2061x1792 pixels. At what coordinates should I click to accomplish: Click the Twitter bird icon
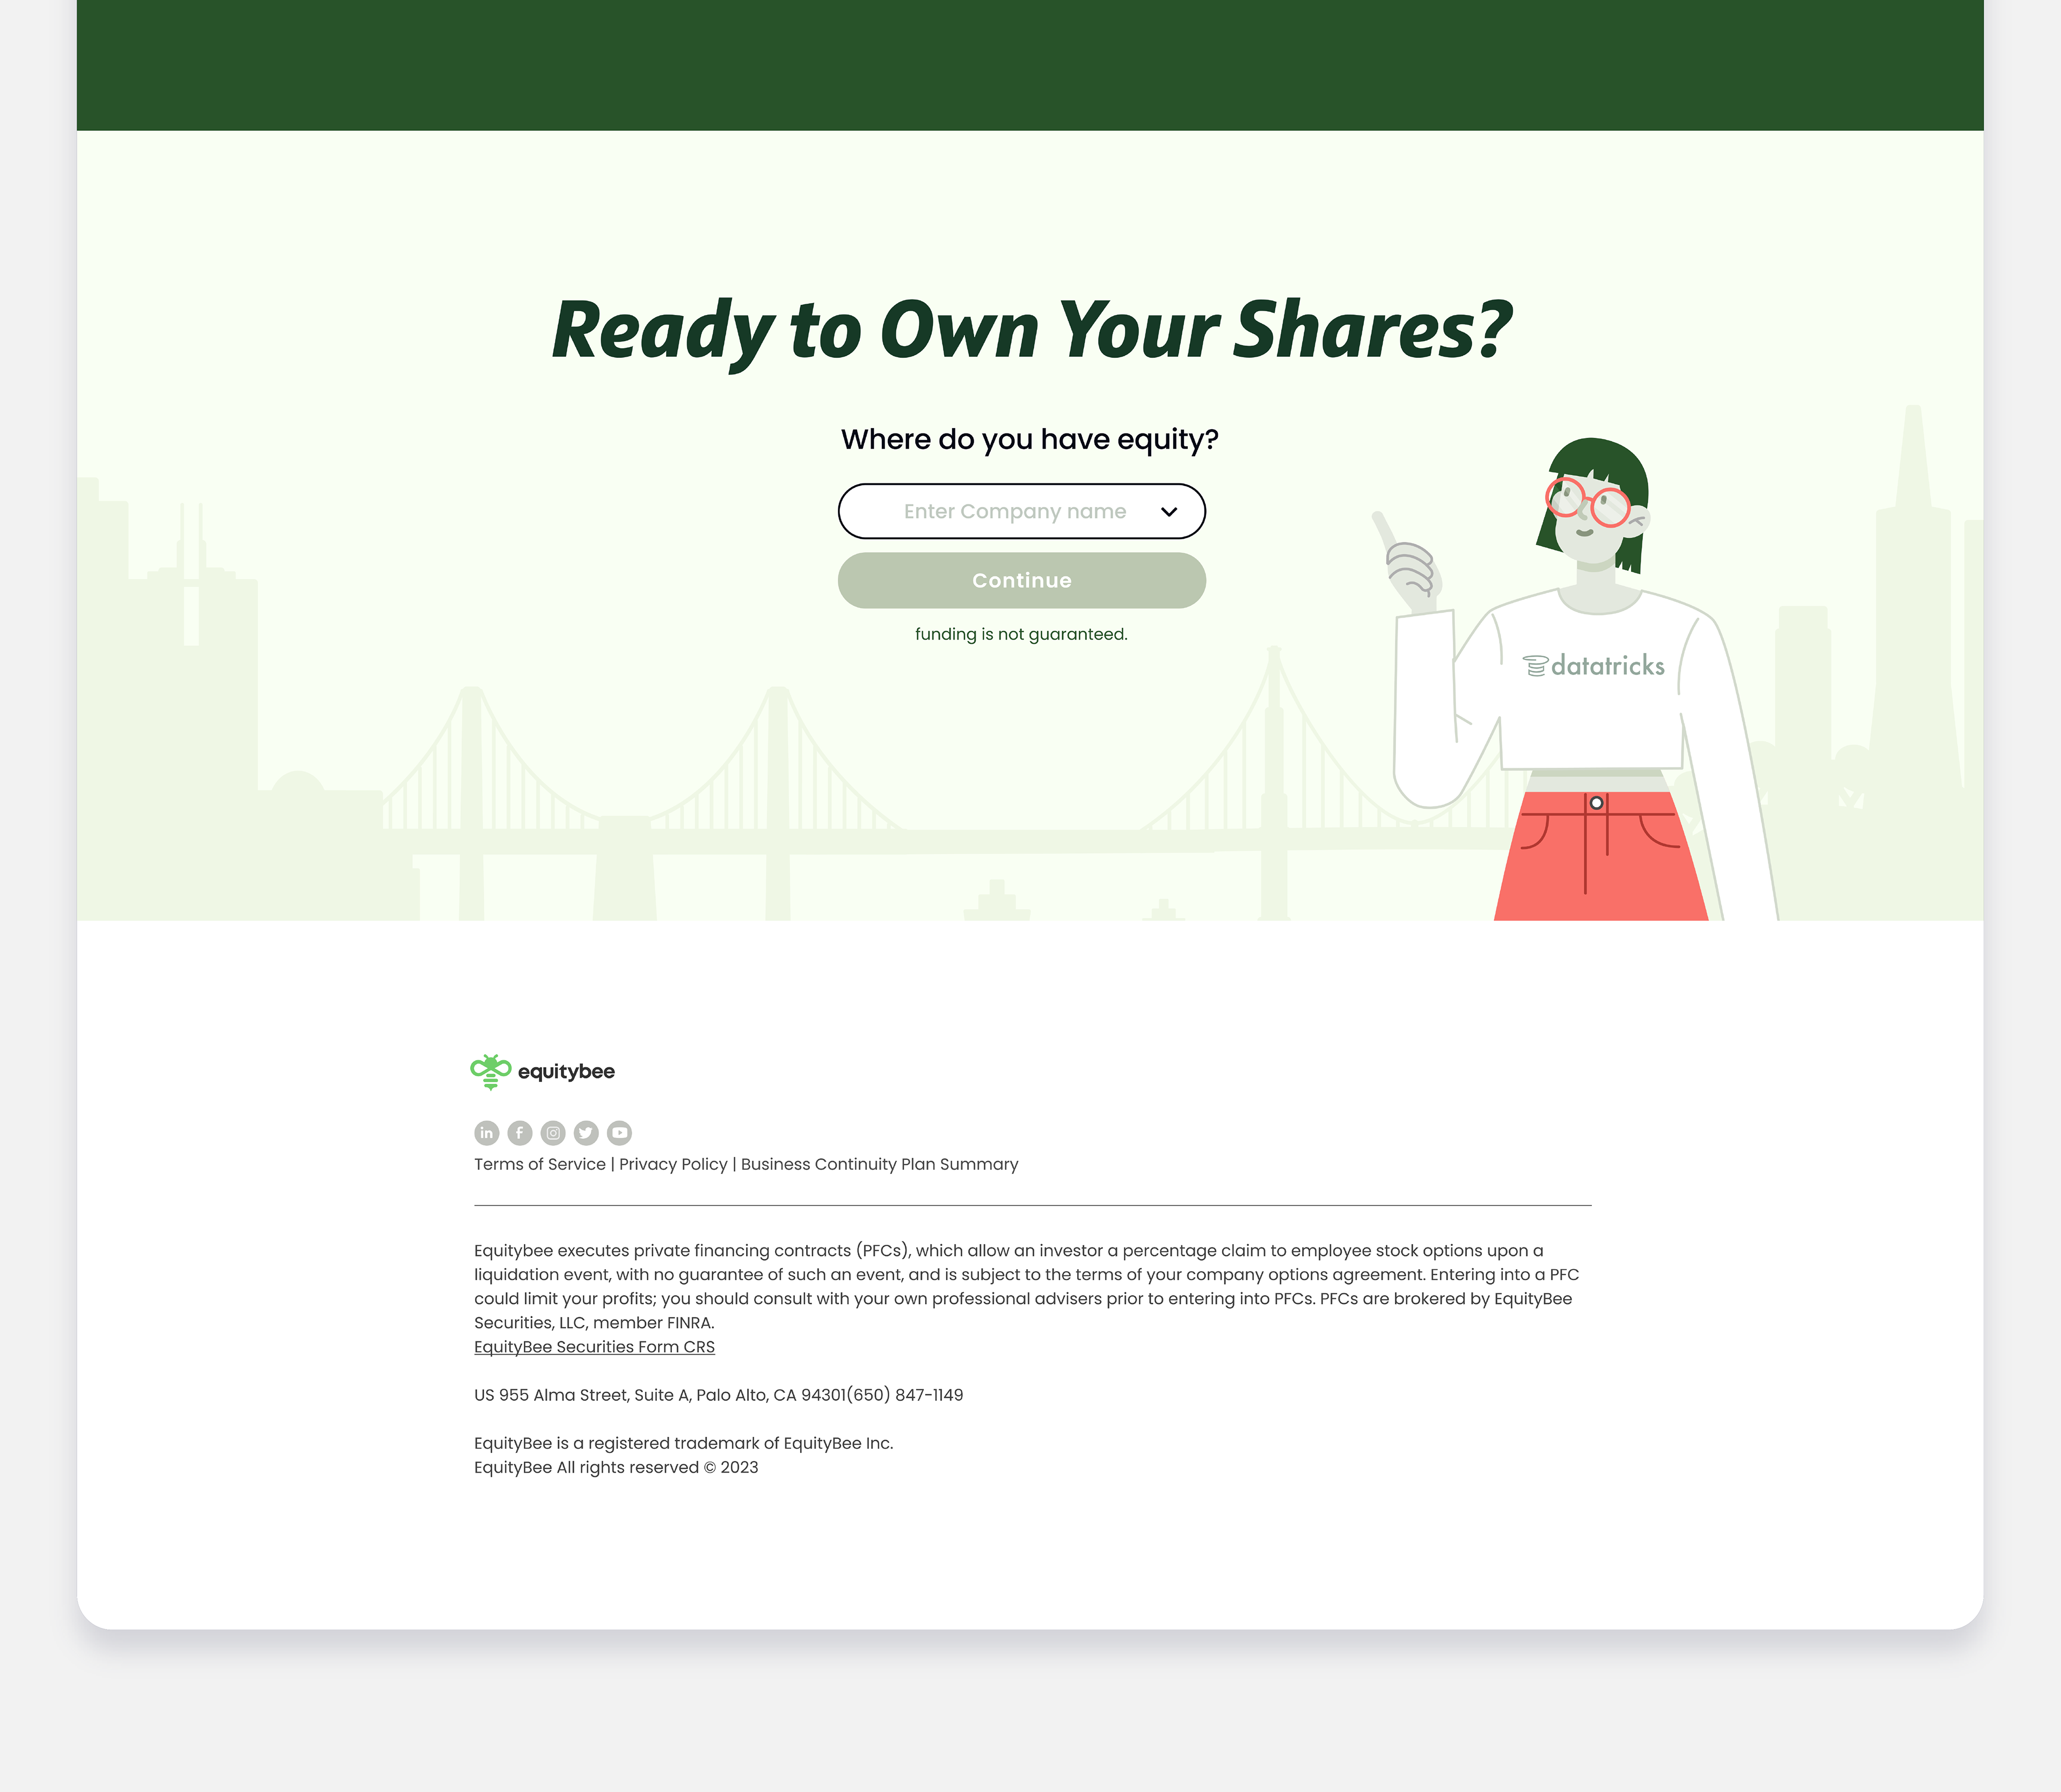pyautogui.click(x=586, y=1133)
